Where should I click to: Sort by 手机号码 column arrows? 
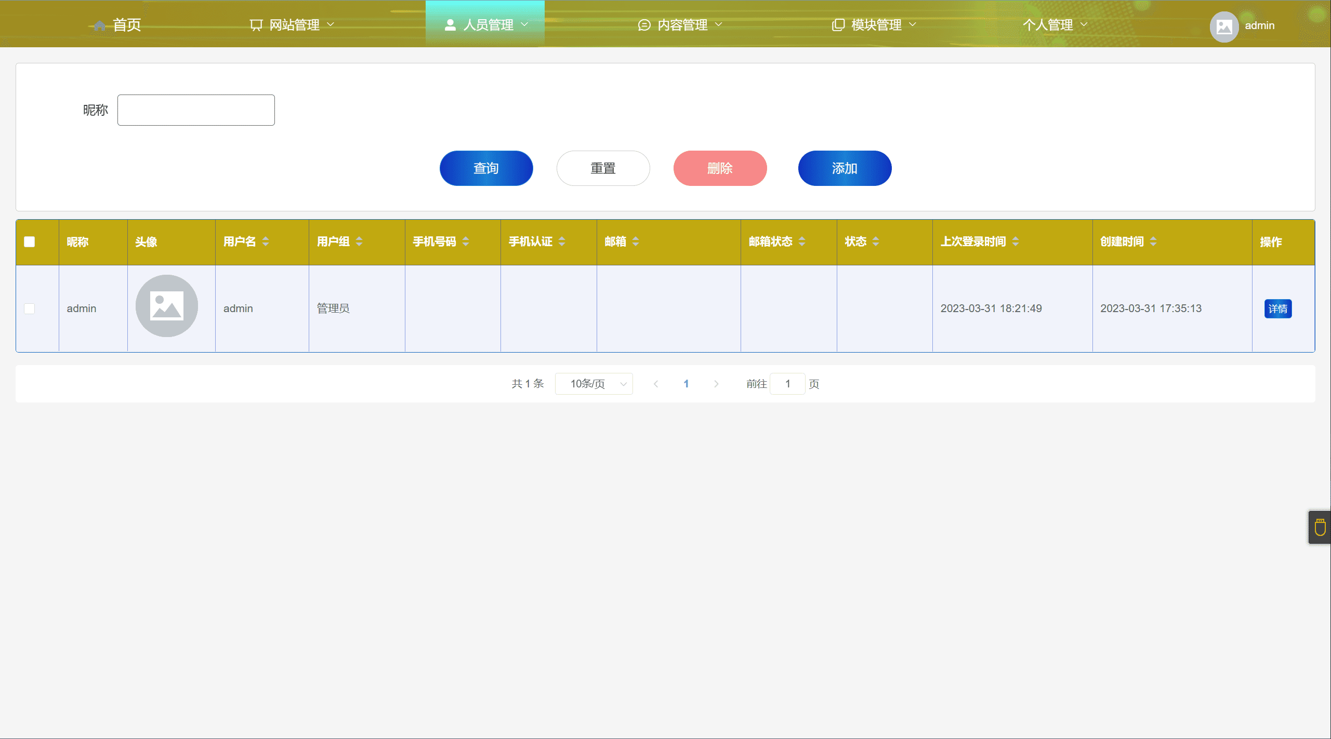(466, 241)
